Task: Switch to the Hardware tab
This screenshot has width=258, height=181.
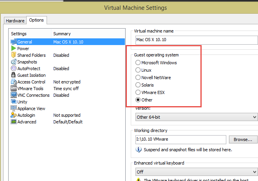Action: [15, 21]
